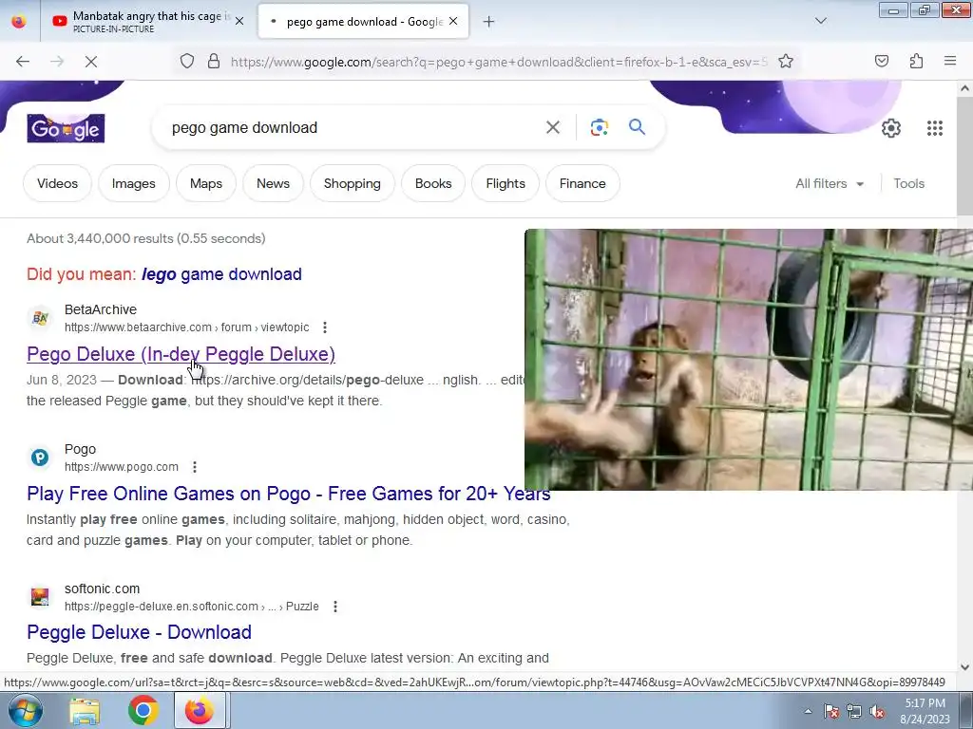Open BetaArchive result options menu
Viewport: 973px width, 729px height.
pyautogui.click(x=325, y=327)
